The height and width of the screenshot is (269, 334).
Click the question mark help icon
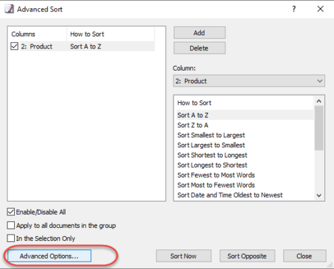point(294,9)
